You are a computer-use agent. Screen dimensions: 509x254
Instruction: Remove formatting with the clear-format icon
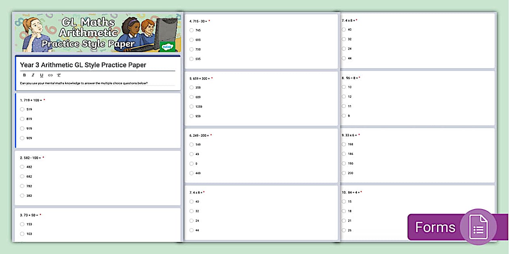[59, 75]
